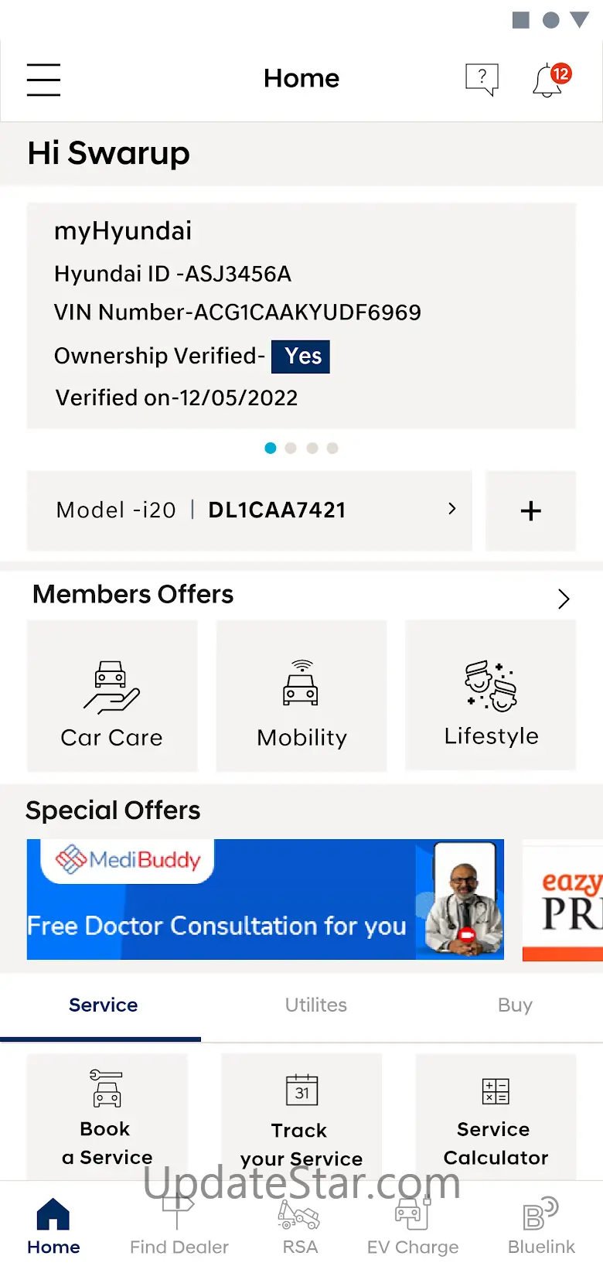Add a new vehicle with plus button
The width and height of the screenshot is (603, 1273).
click(530, 510)
